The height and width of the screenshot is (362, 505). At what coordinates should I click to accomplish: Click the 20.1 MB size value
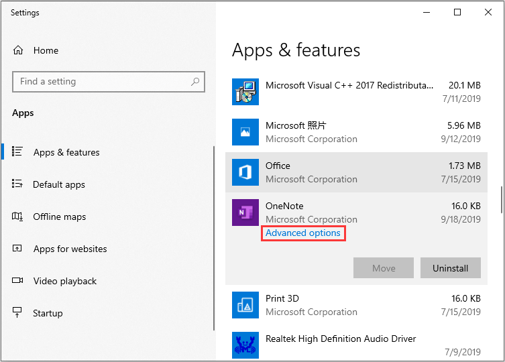pyautogui.click(x=465, y=85)
